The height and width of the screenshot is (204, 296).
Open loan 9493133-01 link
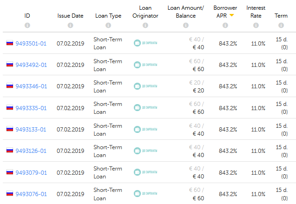(31, 129)
